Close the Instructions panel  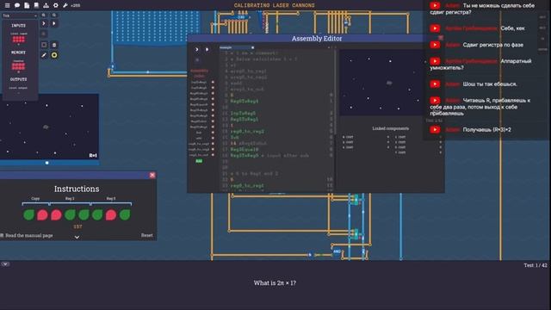(152, 175)
